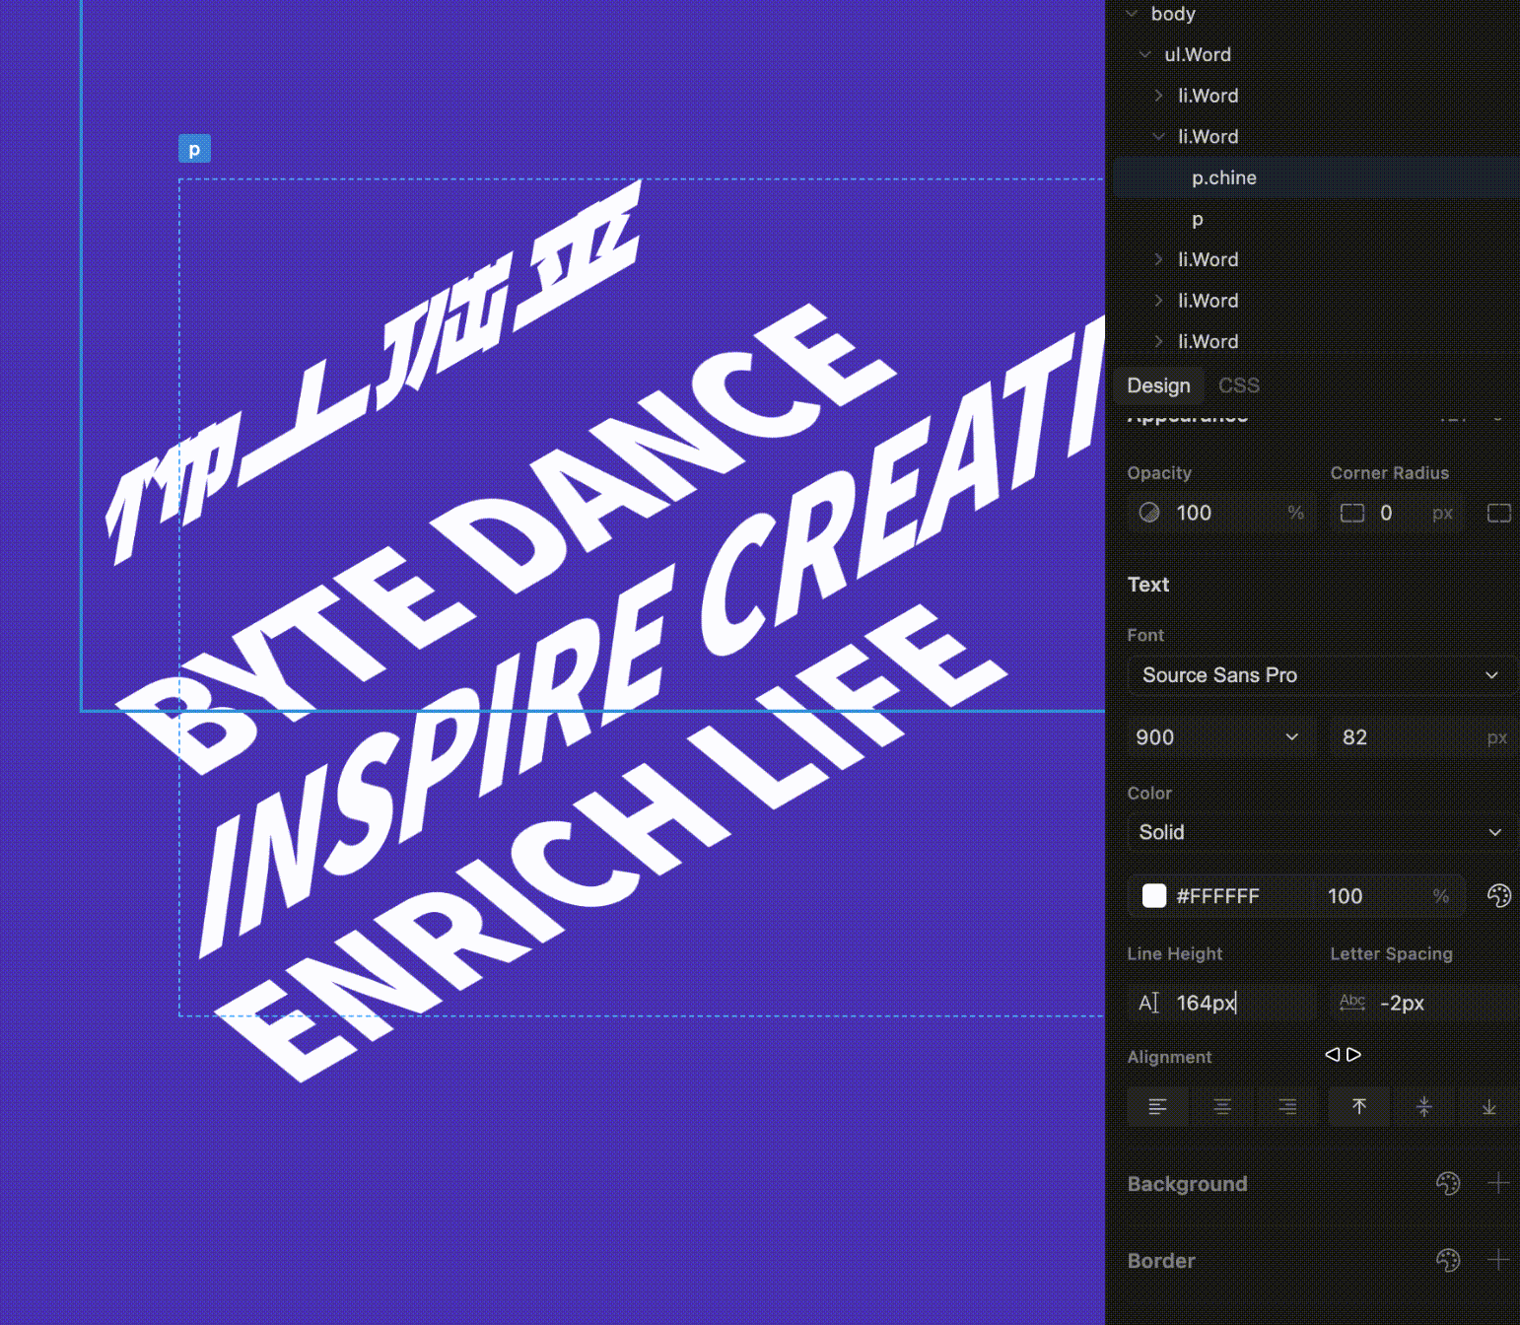Open the Solid color type dropdown
The height and width of the screenshot is (1325, 1520).
(x=1320, y=832)
